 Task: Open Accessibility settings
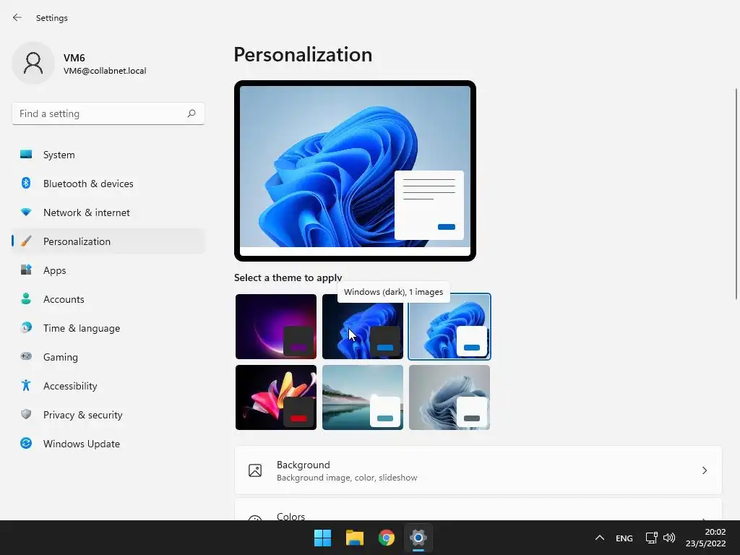(108, 386)
